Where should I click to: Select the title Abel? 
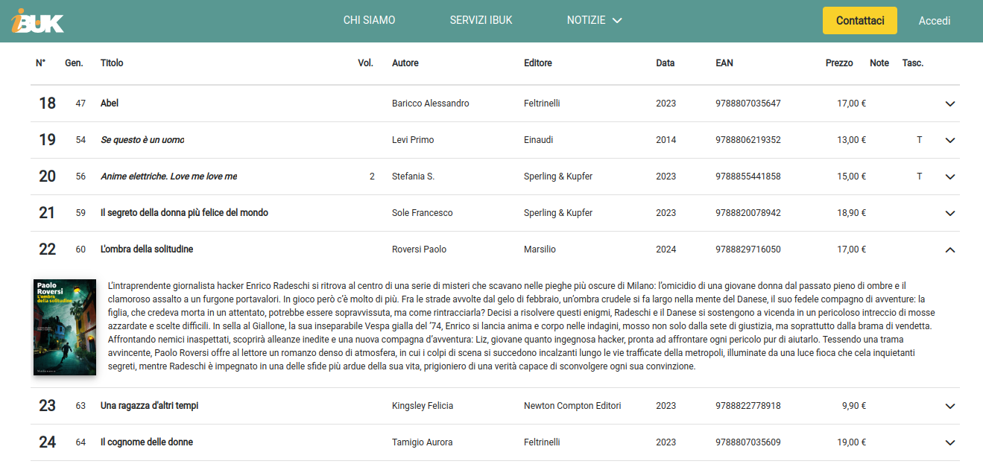click(110, 104)
